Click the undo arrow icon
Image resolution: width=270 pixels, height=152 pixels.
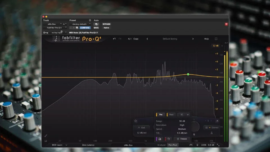point(114,39)
